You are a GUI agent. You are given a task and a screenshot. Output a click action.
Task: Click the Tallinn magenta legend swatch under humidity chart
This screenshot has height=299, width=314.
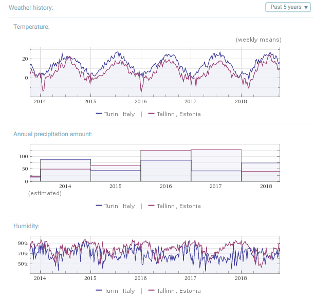[151, 290]
